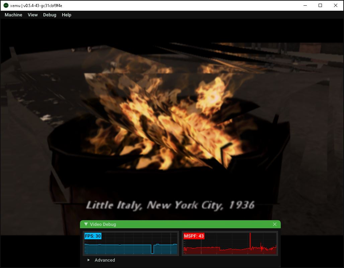Open the View menu
This screenshot has height=268, width=344.
point(33,15)
